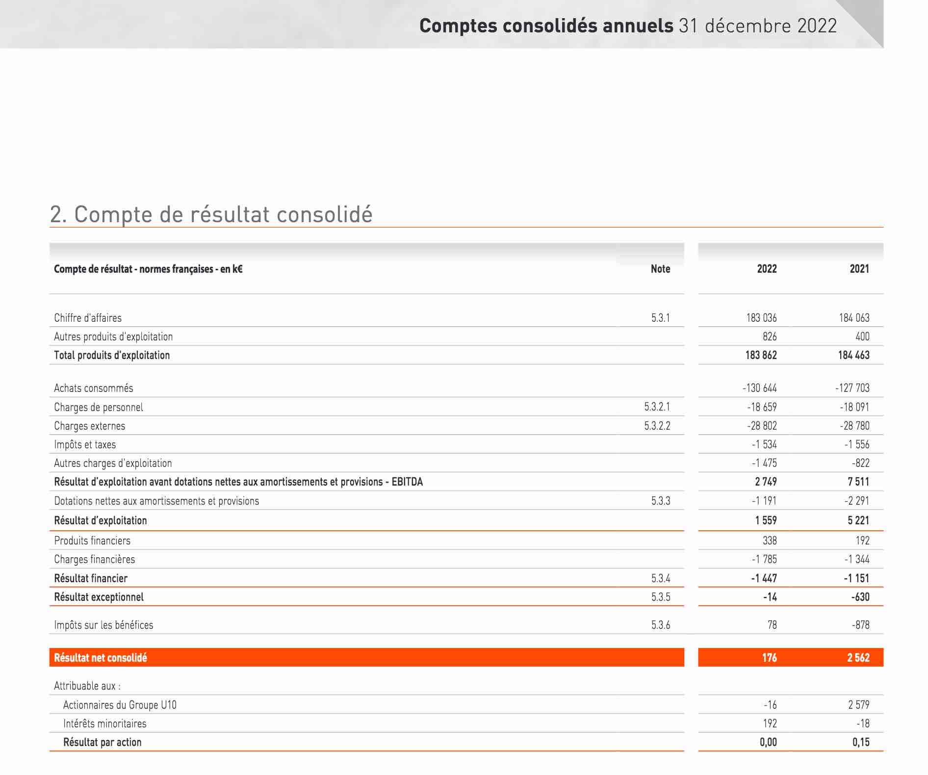Click the EBITDA value '7 511'
This screenshot has height=775, width=928.
(x=858, y=482)
